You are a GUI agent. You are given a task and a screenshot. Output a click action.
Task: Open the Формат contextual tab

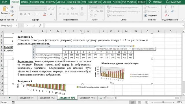click(x=141, y=2)
